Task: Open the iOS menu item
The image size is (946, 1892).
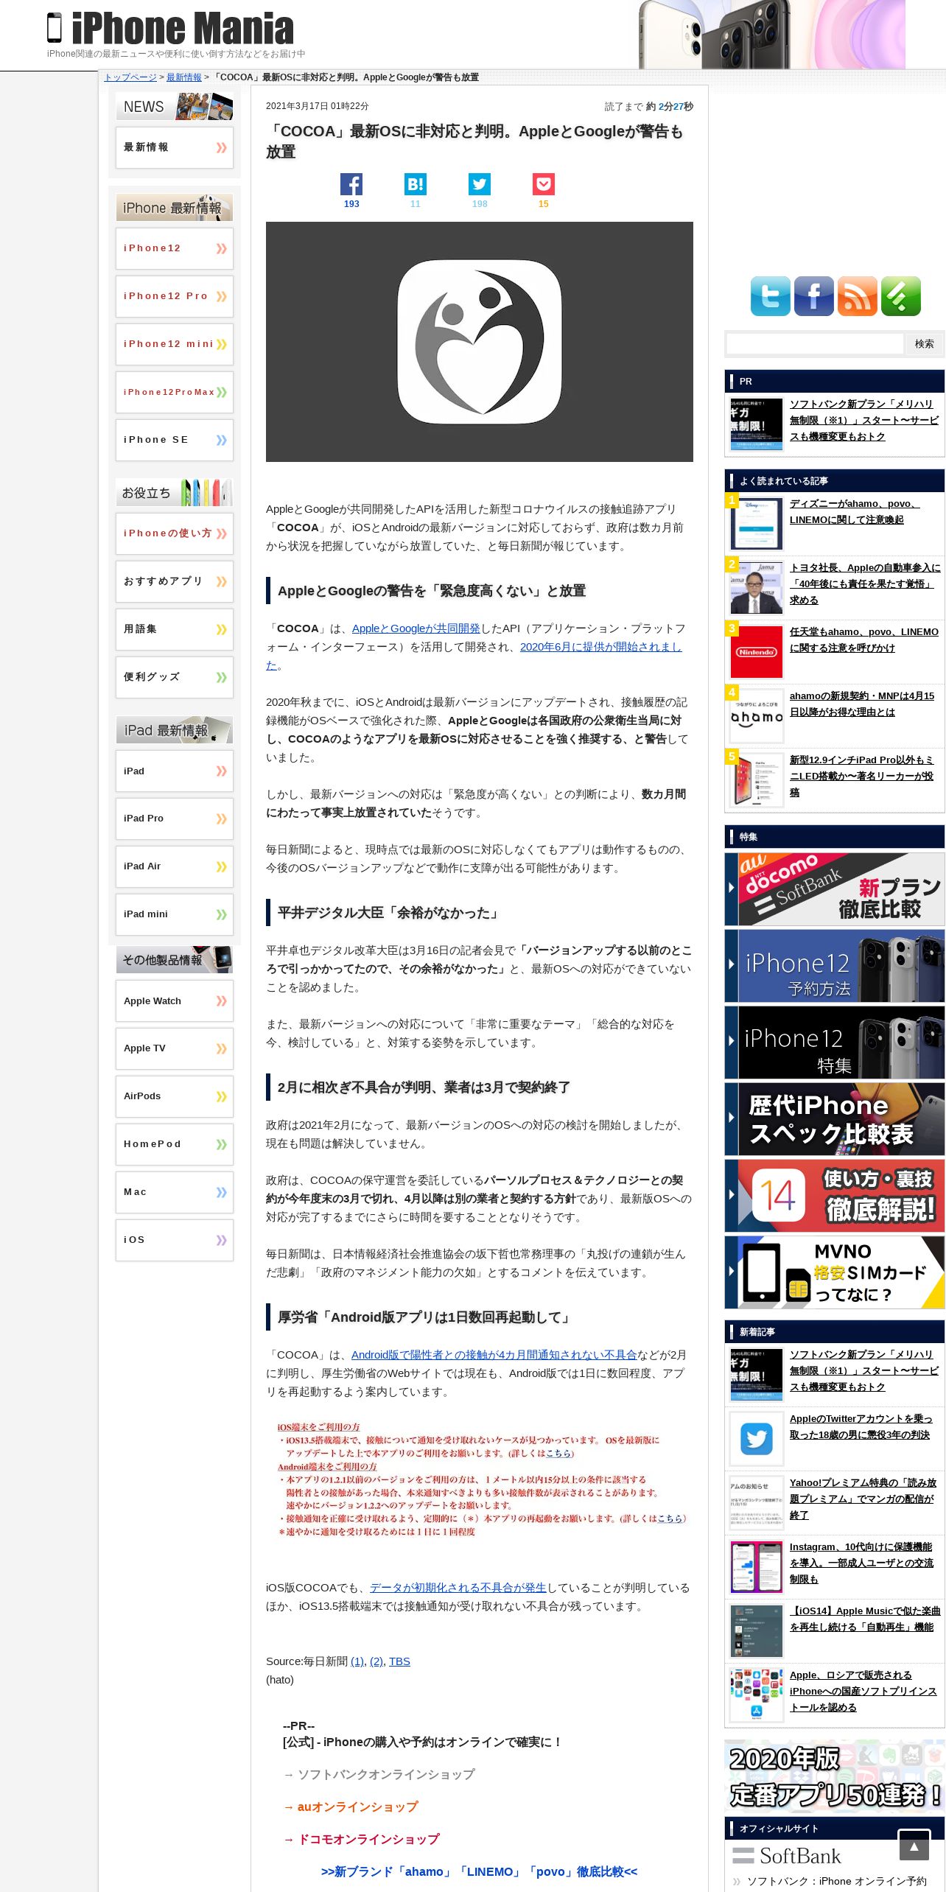Action: tap(175, 1240)
